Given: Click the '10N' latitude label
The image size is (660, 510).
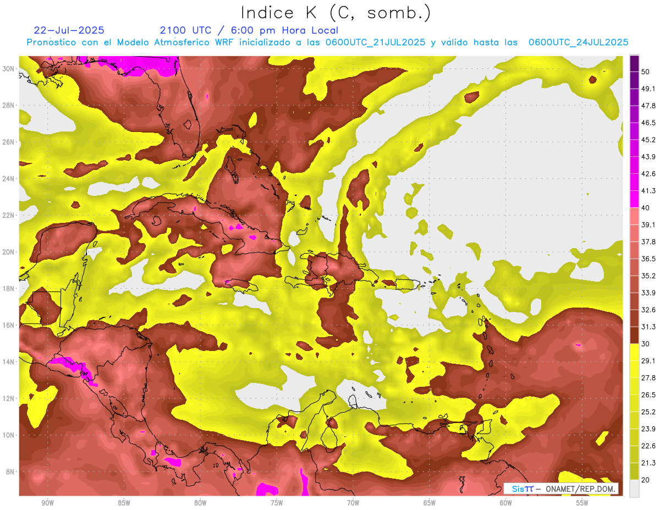Looking at the screenshot, I should pos(8,435).
